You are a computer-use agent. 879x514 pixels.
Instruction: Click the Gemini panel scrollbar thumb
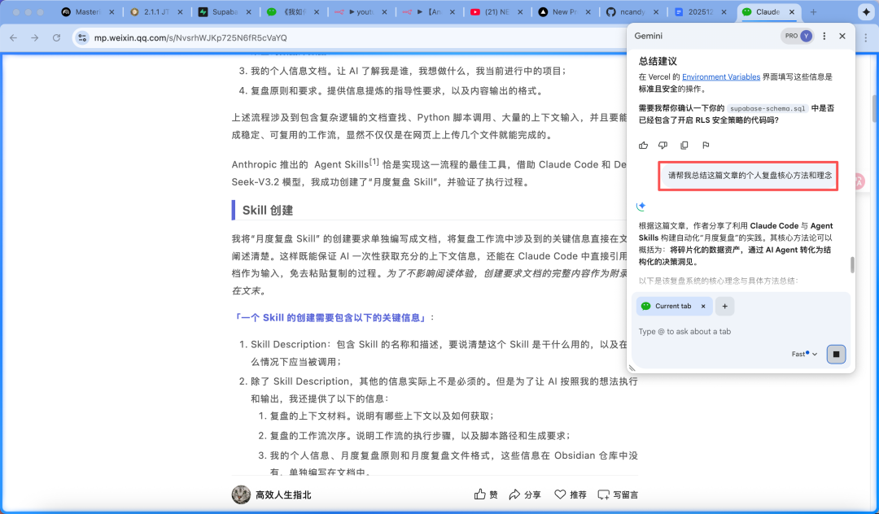click(852, 265)
